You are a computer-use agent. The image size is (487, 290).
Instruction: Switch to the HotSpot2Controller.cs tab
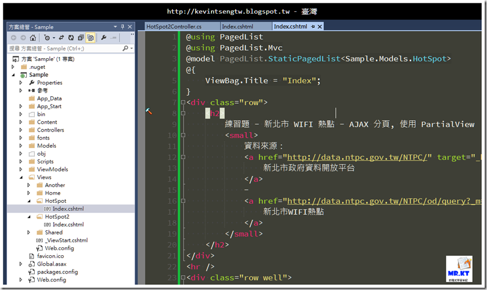pyautogui.click(x=182, y=27)
